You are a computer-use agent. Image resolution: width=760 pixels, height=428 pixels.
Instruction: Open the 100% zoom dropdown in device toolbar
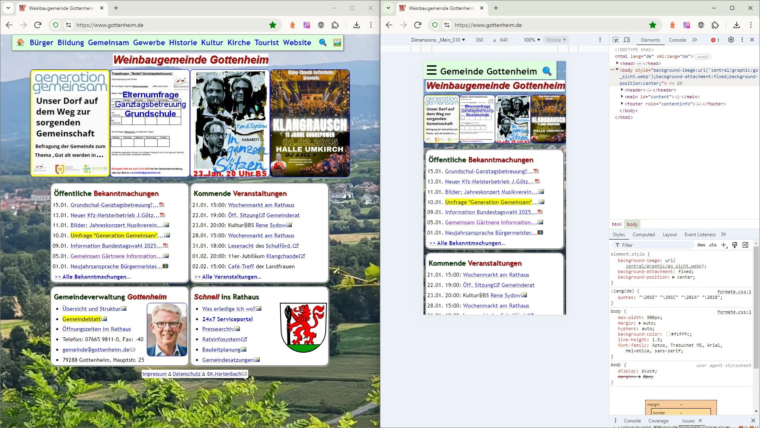pos(532,40)
